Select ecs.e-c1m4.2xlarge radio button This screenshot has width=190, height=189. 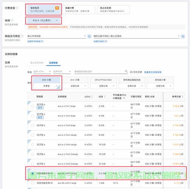[32, 164]
